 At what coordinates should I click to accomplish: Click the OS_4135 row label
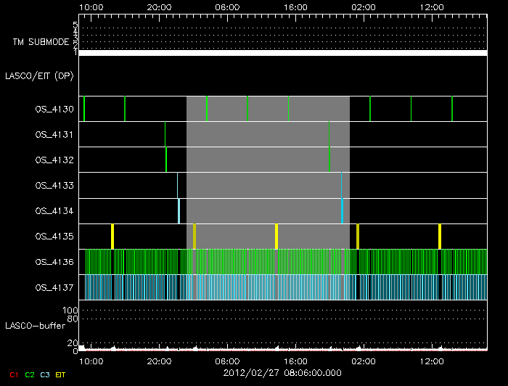(x=54, y=236)
